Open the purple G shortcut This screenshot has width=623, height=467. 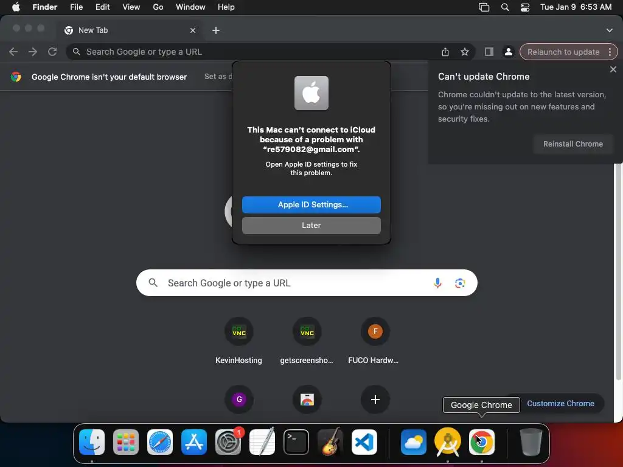[238, 399]
